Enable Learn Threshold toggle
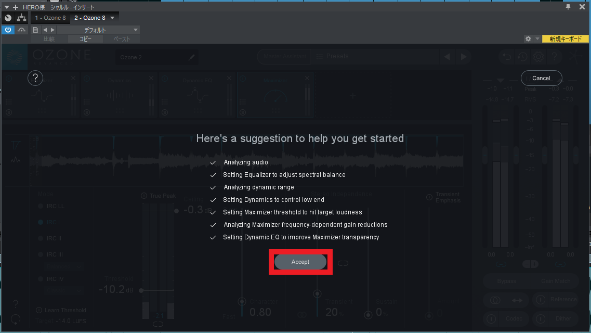591x333 pixels. (39, 310)
